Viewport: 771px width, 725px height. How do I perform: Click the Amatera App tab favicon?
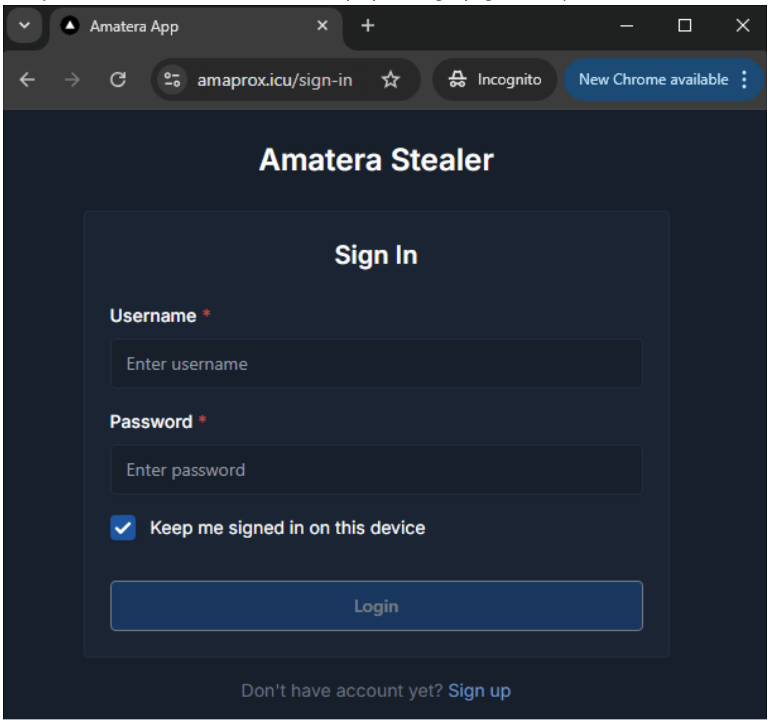click(x=68, y=28)
